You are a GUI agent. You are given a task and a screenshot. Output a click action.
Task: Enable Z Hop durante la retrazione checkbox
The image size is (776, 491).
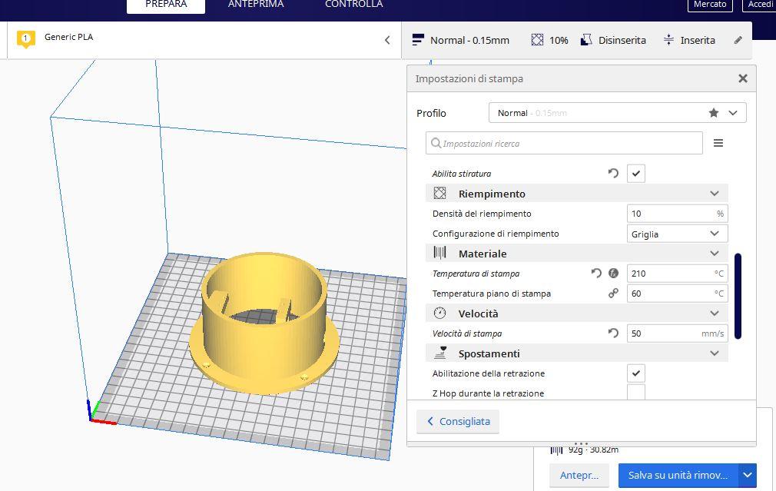tap(635, 393)
